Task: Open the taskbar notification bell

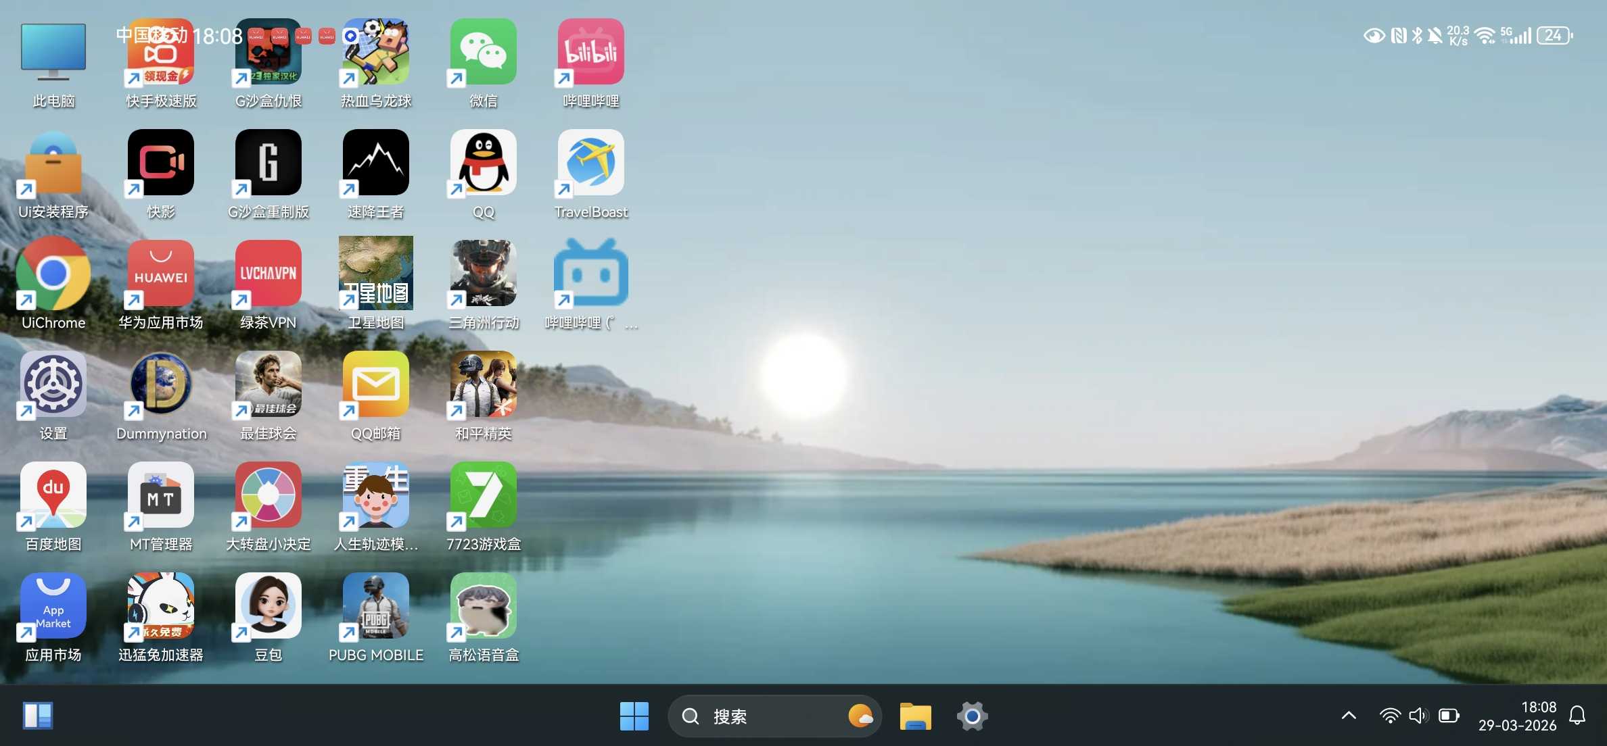Action: [1577, 716]
